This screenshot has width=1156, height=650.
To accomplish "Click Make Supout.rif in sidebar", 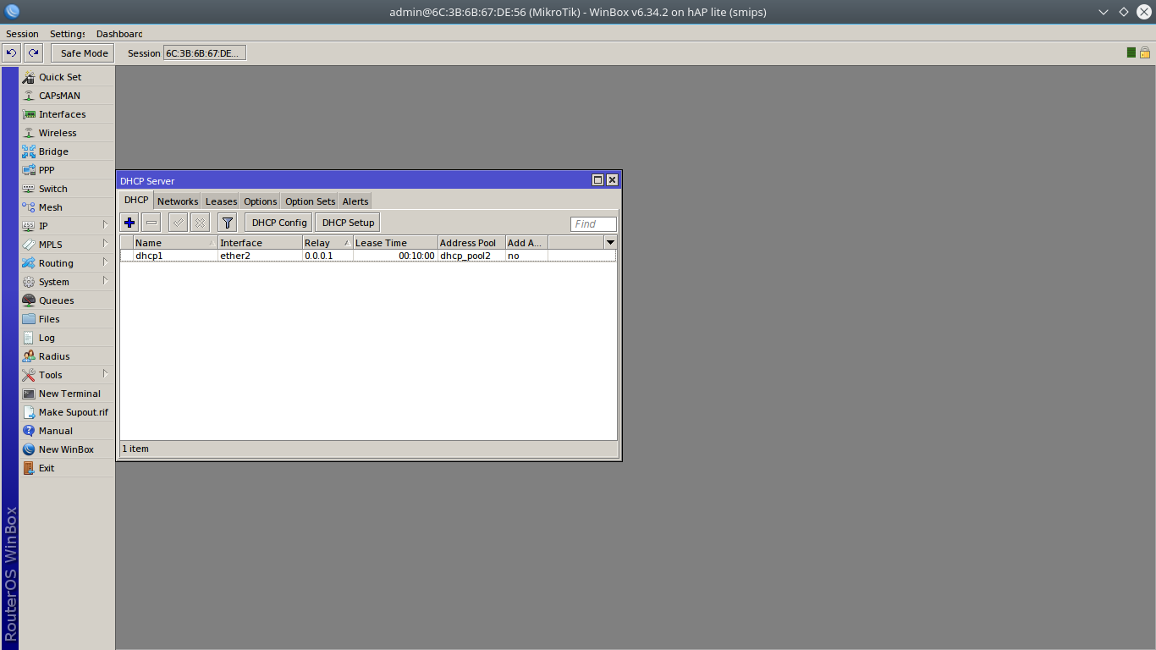I will tap(67, 412).
